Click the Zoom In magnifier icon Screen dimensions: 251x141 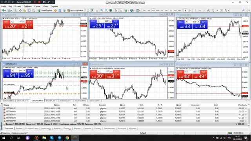coord(102,11)
